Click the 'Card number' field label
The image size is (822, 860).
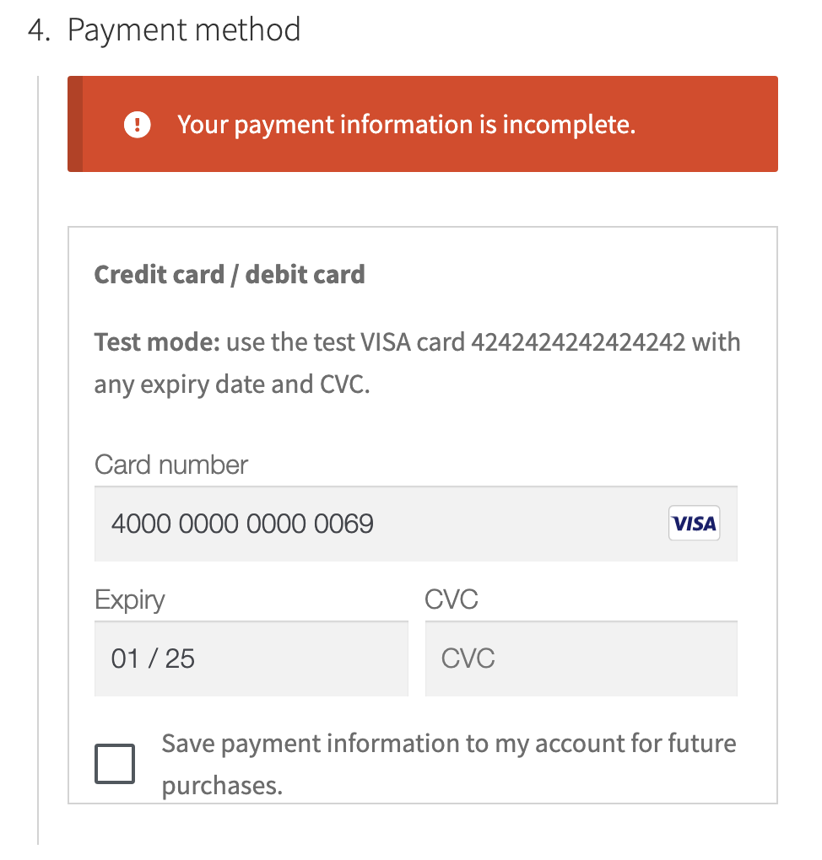(x=171, y=465)
